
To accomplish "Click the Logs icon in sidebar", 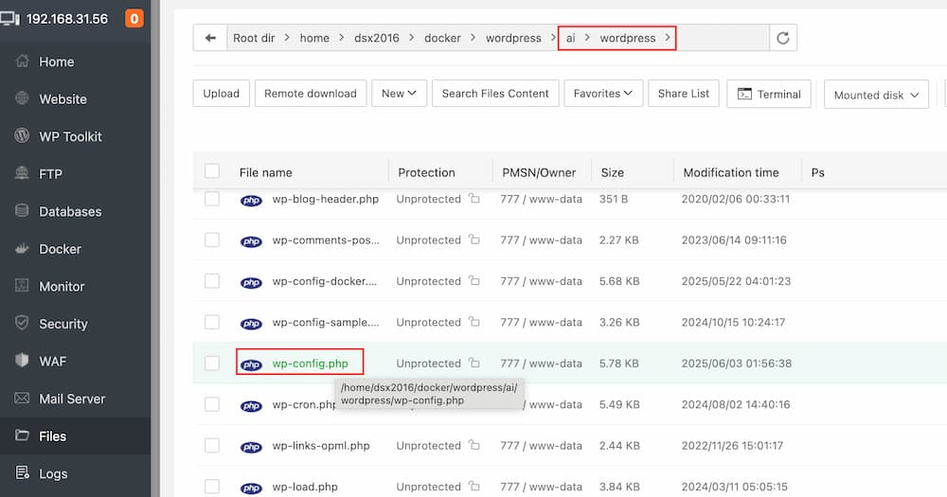I will [22, 472].
